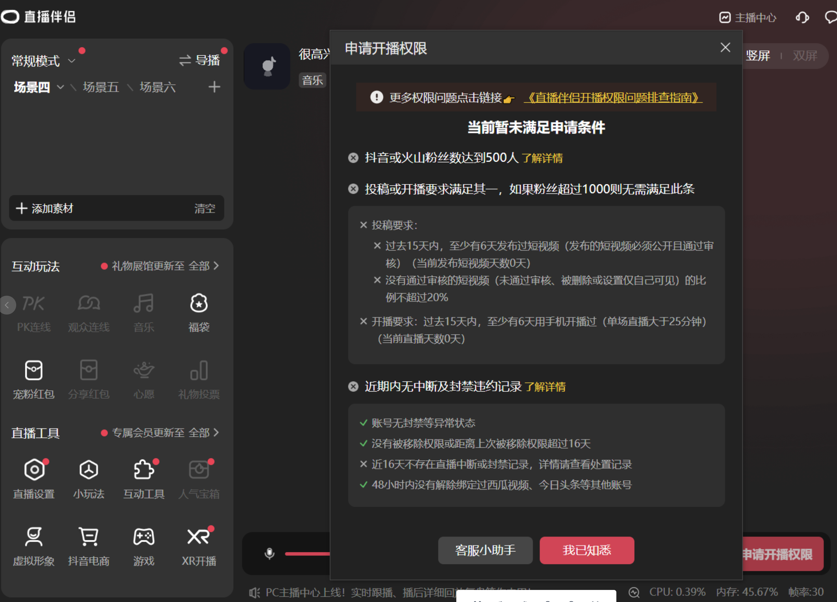This screenshot has width=837, height=602.
Task: Click the 内存: 45.67% status text
Action: (x=747, y=592)
